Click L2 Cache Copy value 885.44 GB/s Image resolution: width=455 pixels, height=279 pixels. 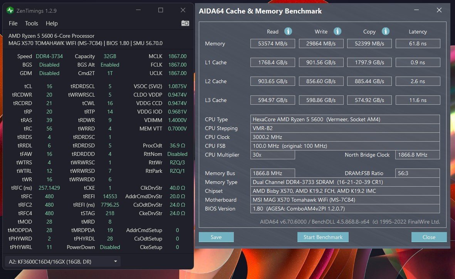click(369, 81)
